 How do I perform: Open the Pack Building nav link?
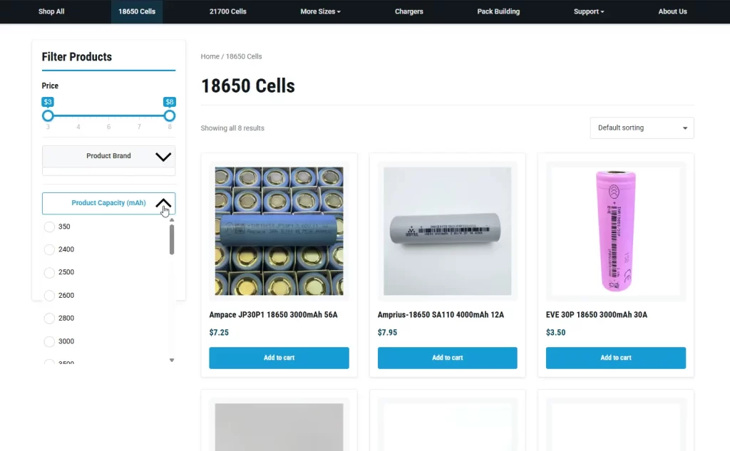pos(498,11)
